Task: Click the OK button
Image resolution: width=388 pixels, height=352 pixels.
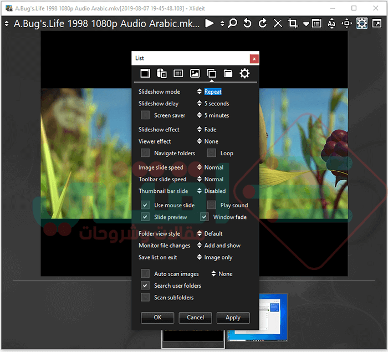Action: [x=157, y=318]
